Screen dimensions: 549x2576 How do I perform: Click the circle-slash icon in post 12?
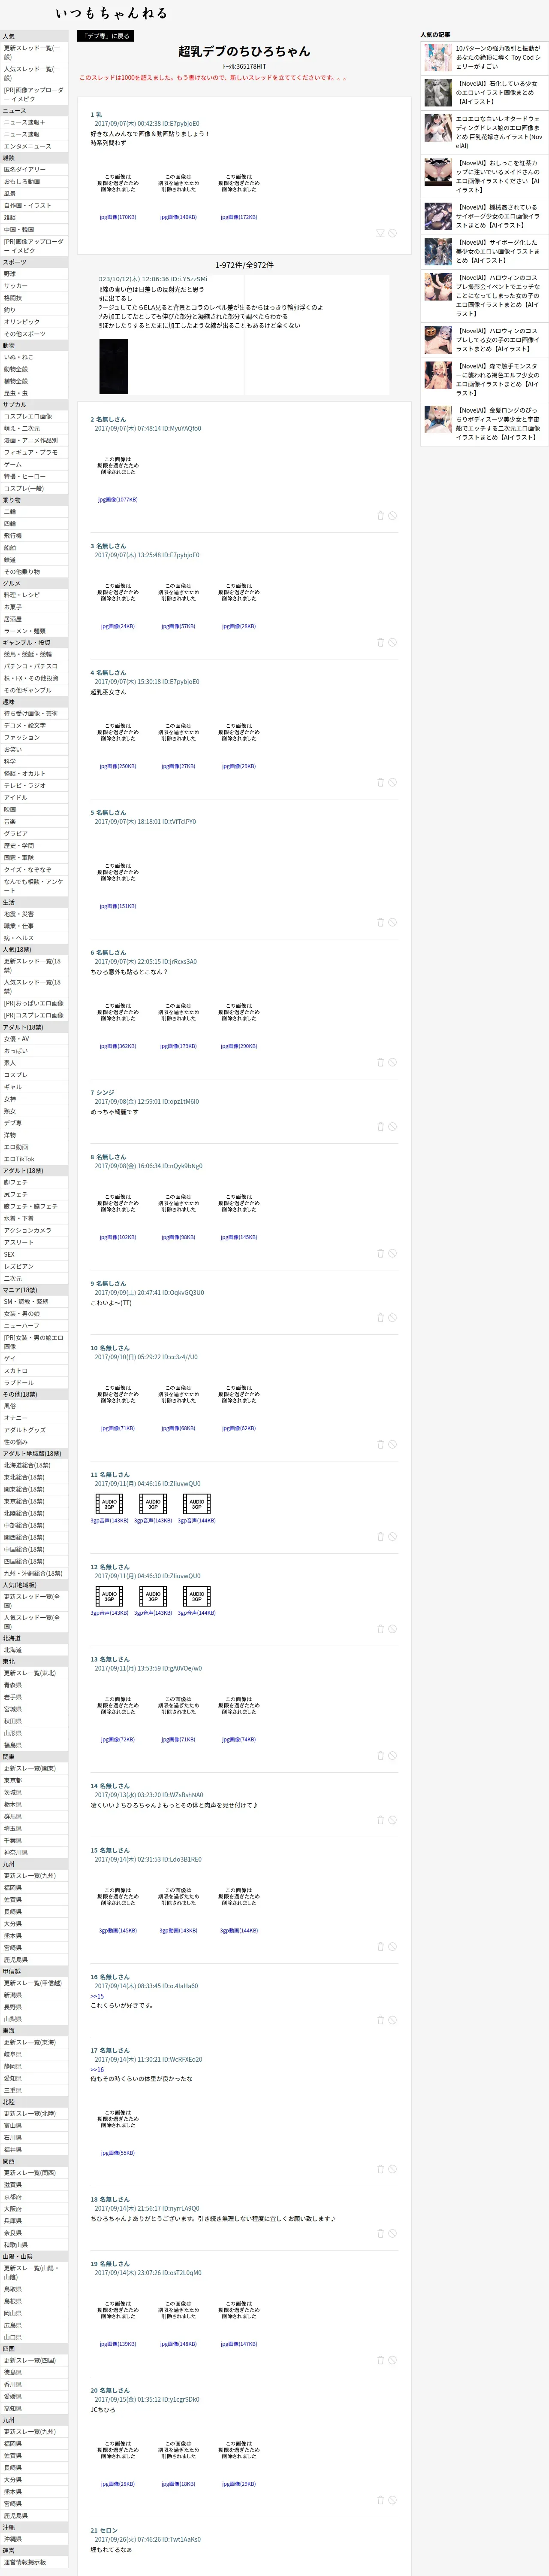392,1629
